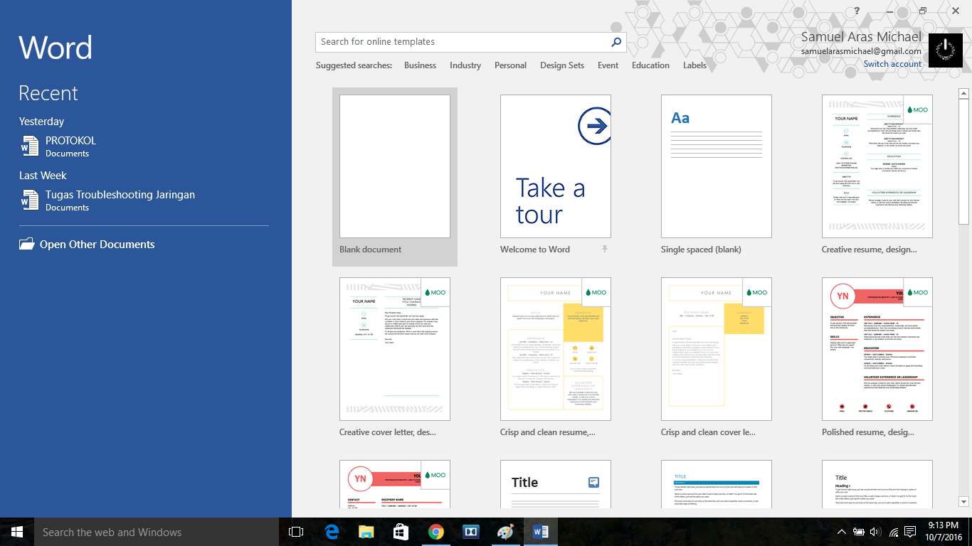Open the Dolby app taskbar icon
The image size is (972, 546).
471,532
